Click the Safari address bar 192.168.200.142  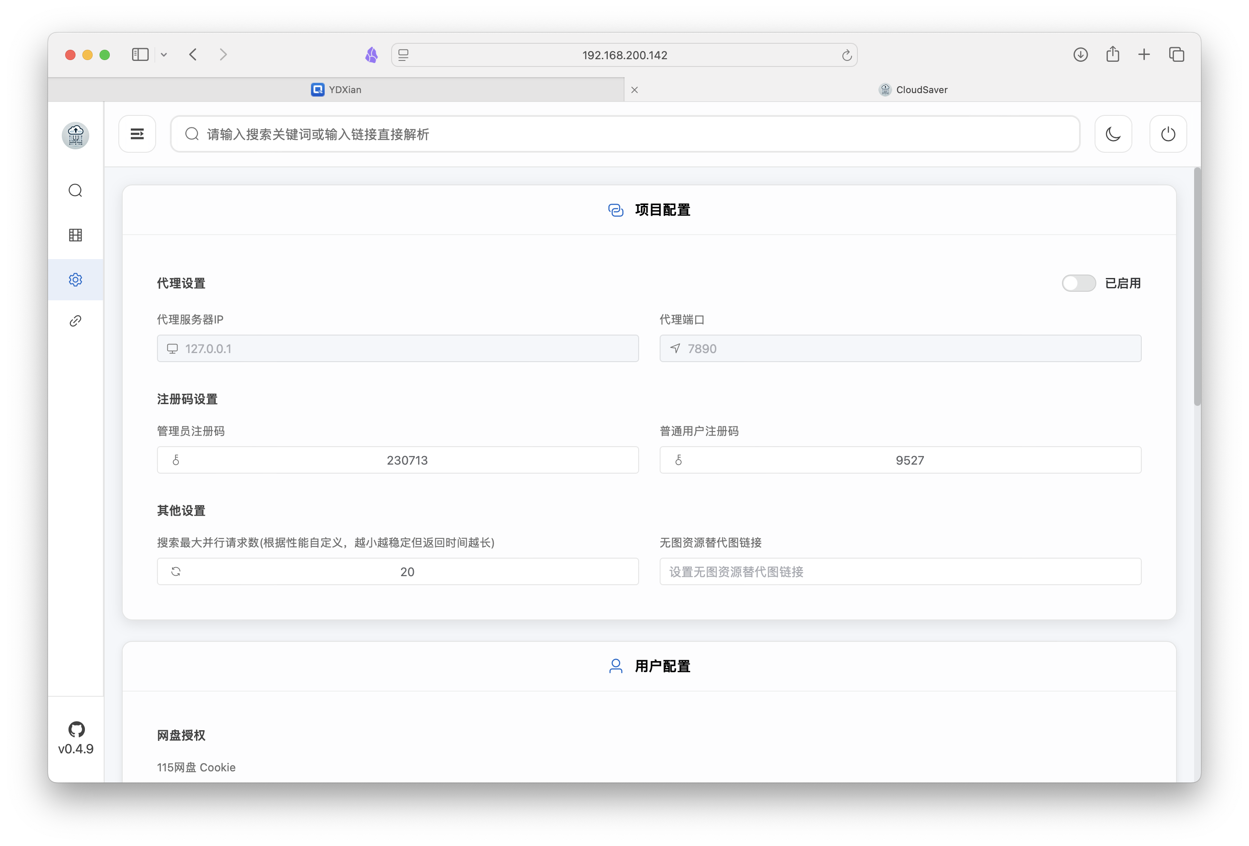tap(624, 55)
